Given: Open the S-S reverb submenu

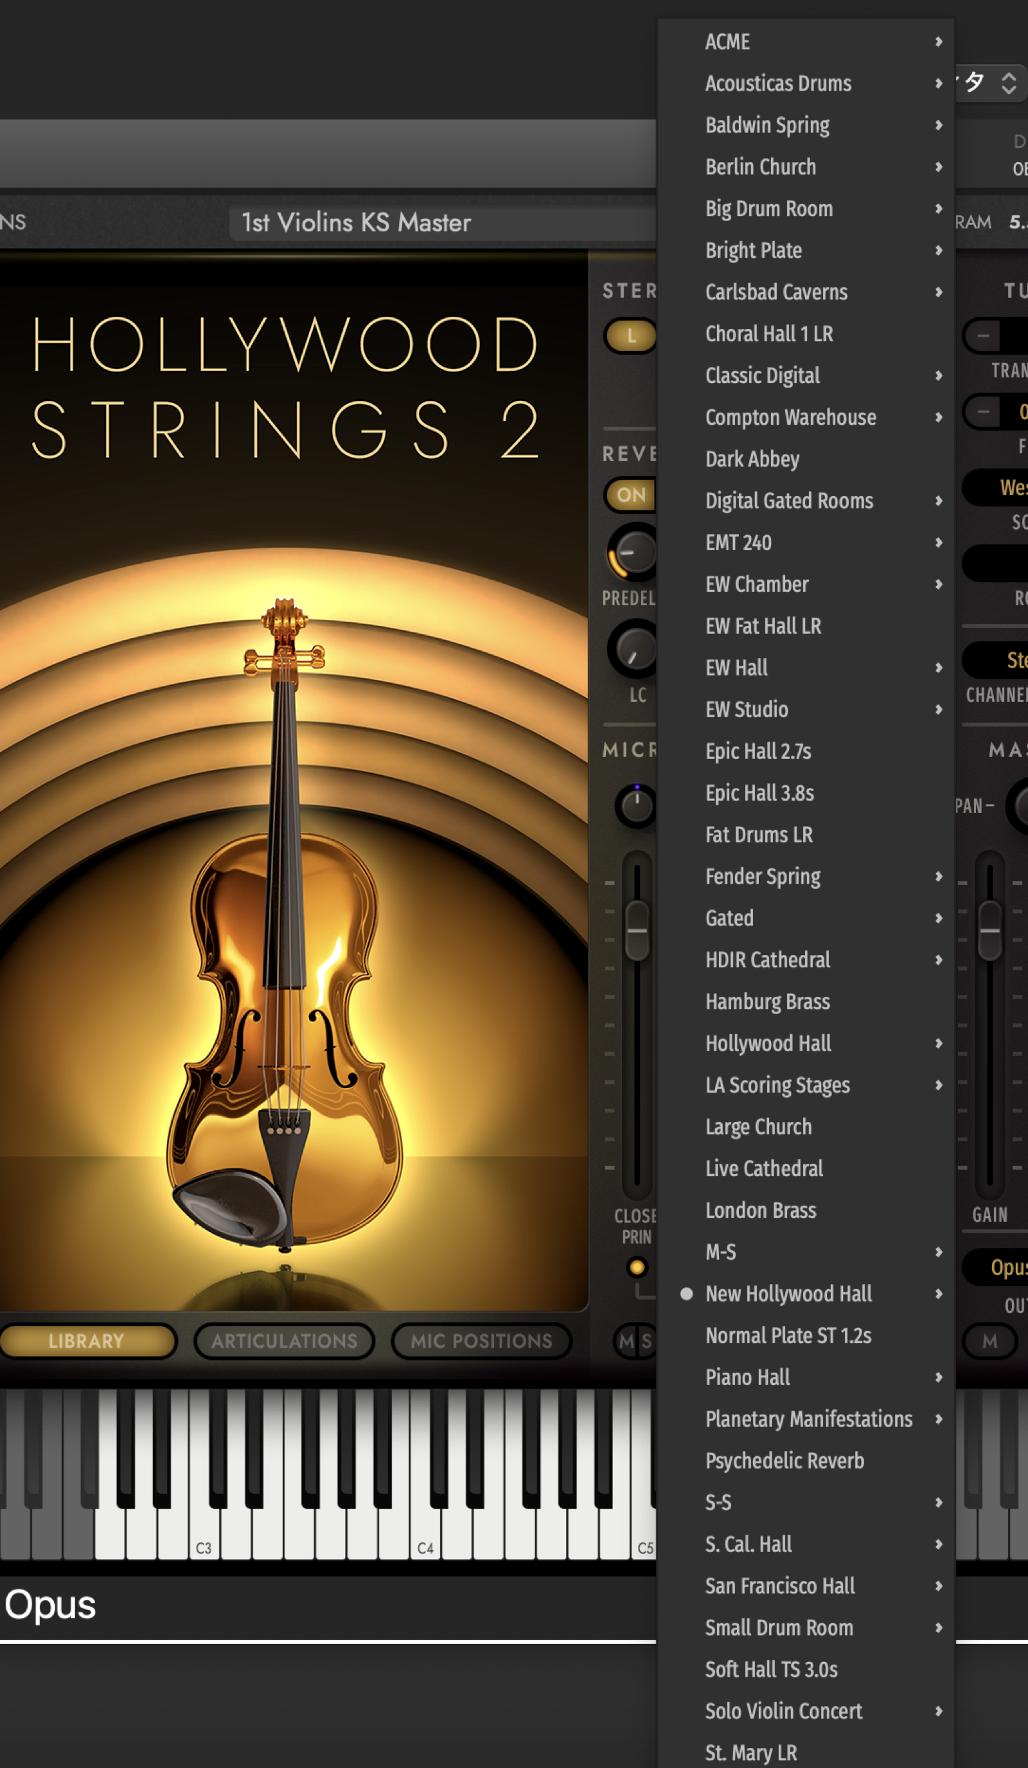Looking at the screenshot, I should click(806, 1503).
